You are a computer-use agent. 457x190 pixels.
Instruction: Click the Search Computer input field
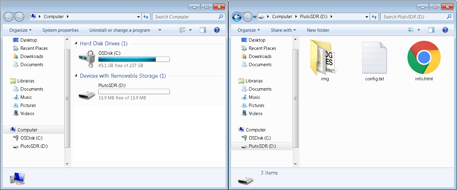185,17
